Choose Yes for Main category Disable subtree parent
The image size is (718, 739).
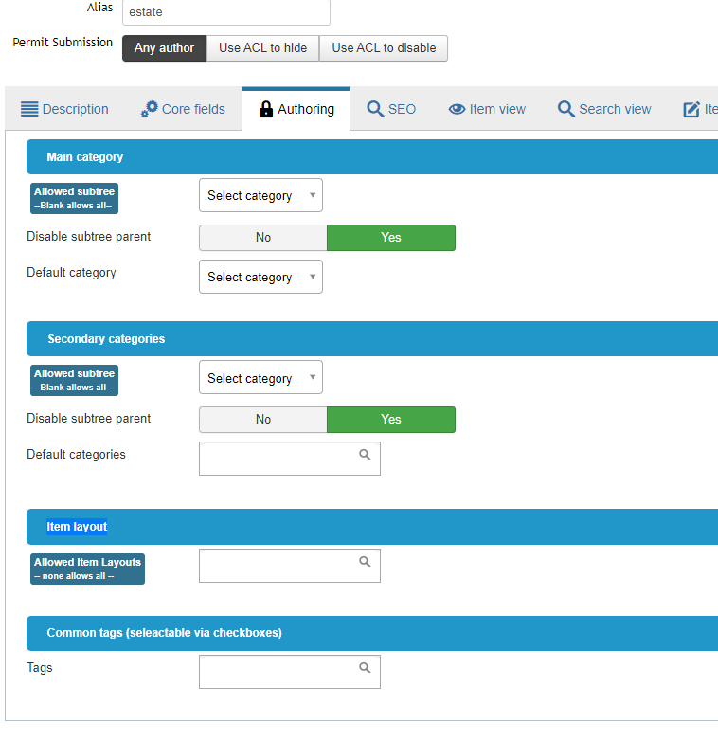(x=390, y=238)
